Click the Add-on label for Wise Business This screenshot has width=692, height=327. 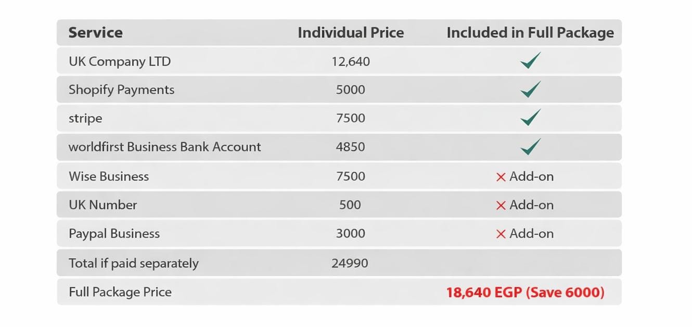click(x=531, y=177)
